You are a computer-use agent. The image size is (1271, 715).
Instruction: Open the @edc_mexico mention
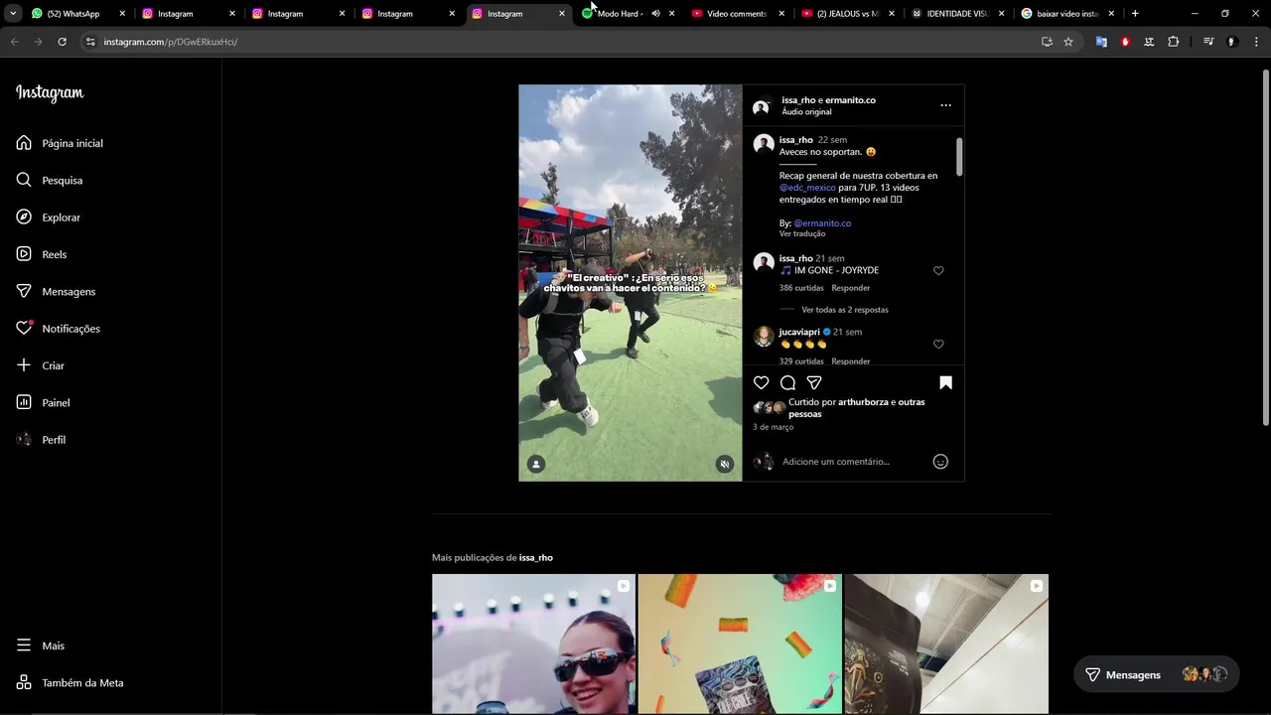pos(807,188)
